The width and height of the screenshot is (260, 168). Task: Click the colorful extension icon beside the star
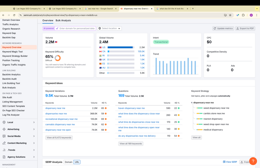[x=238, y=15]
